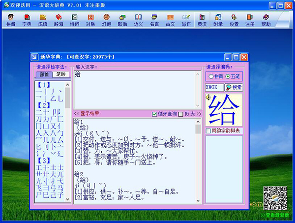
Task: Switch to the 部首 tab
Action: pos(44,74)
